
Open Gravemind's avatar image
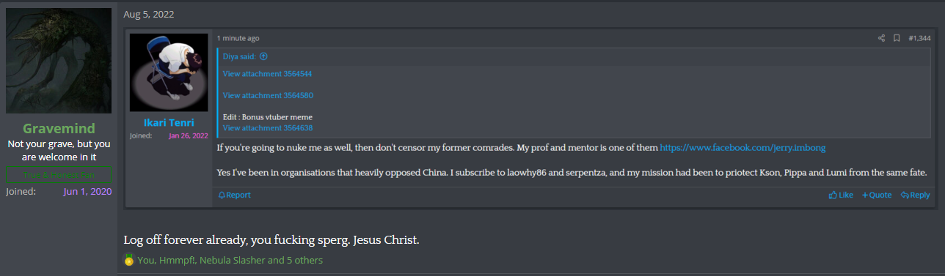pyautogui.click(x=59, y=61)
